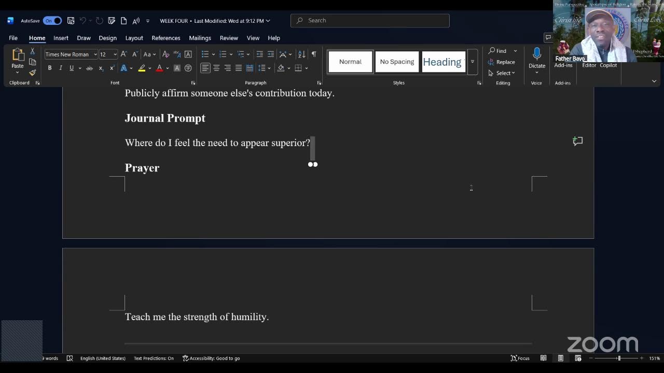The height and width of the screenshot is (373, 664).
Task: Toggle Italic formatting
Action: [x=61, y=68]
